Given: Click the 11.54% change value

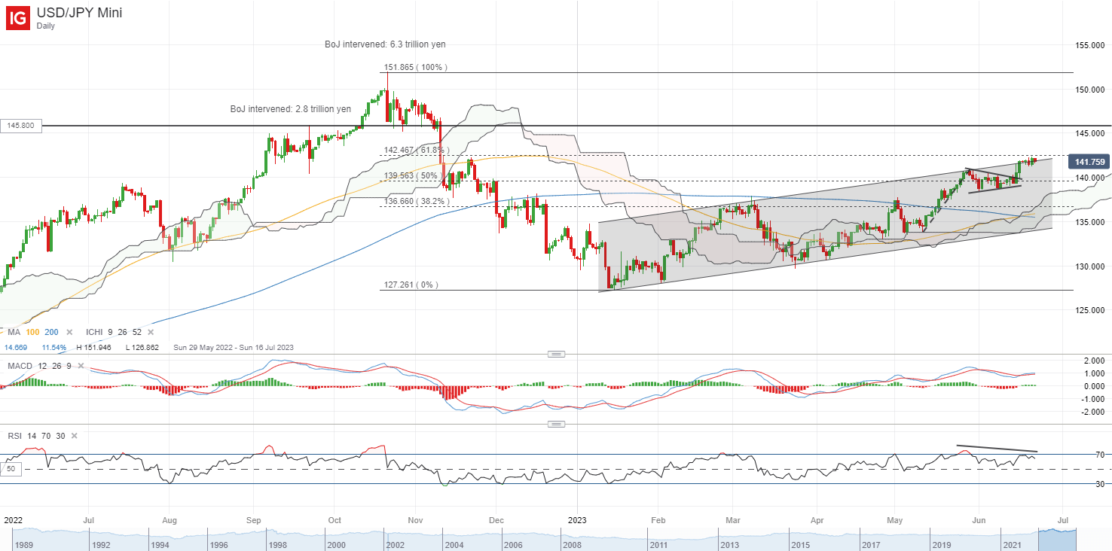Looking at the screenshot, I should point(53,347).
